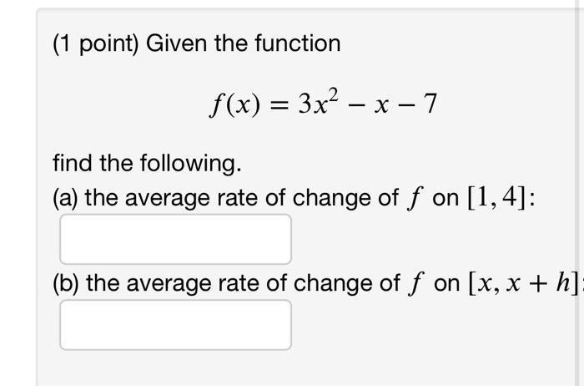This screenshot has height=386, width=584.
Task: Click the "(b)" part label
Action: click(x=66, y=283)
